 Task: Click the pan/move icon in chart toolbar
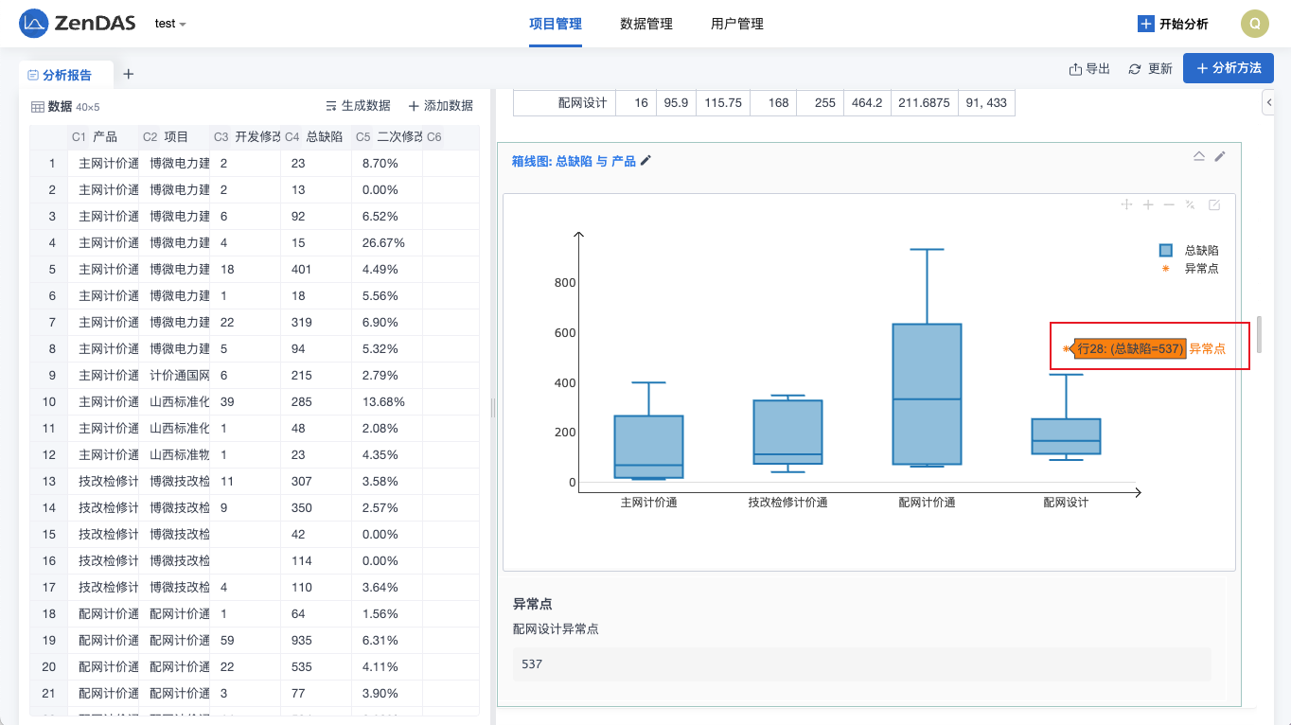coord(1126,204)
